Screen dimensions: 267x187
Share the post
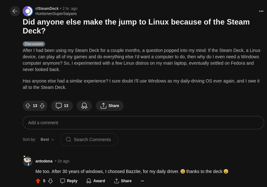tap(110, 106)
